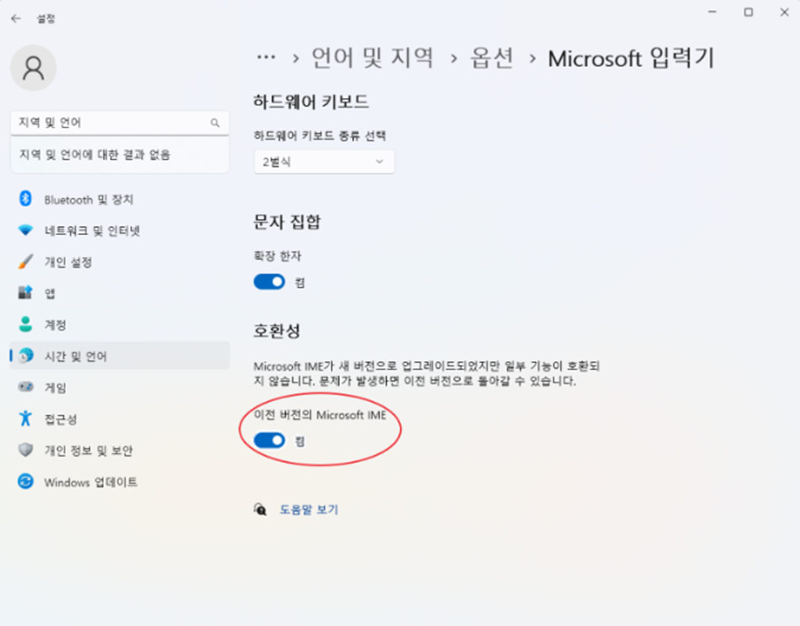This screenshot has height=626, width=800.
Task: Click the Accessibility figure icon
Action: point(25,418)
